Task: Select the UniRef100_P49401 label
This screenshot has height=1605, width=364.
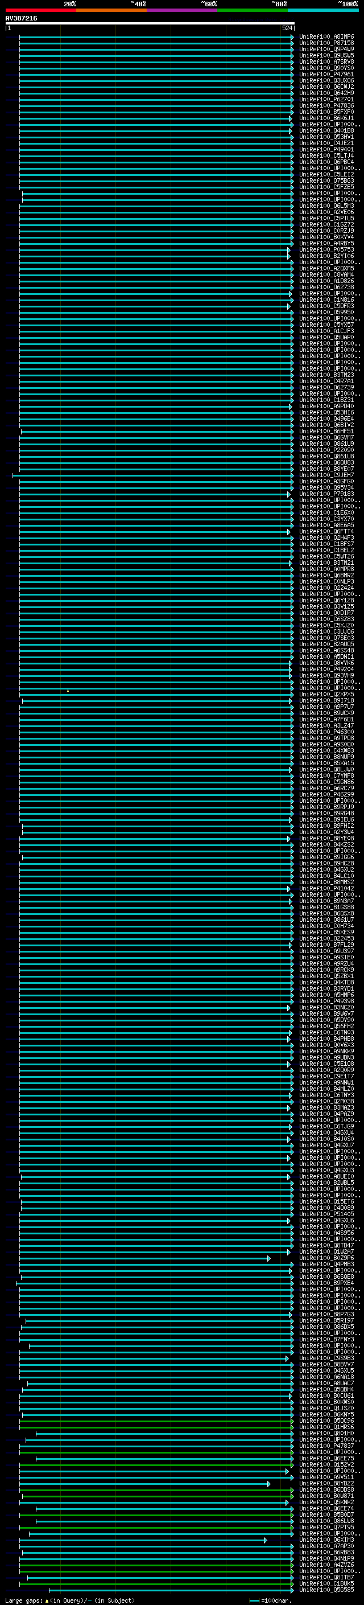Action: (x=326, y=150)
